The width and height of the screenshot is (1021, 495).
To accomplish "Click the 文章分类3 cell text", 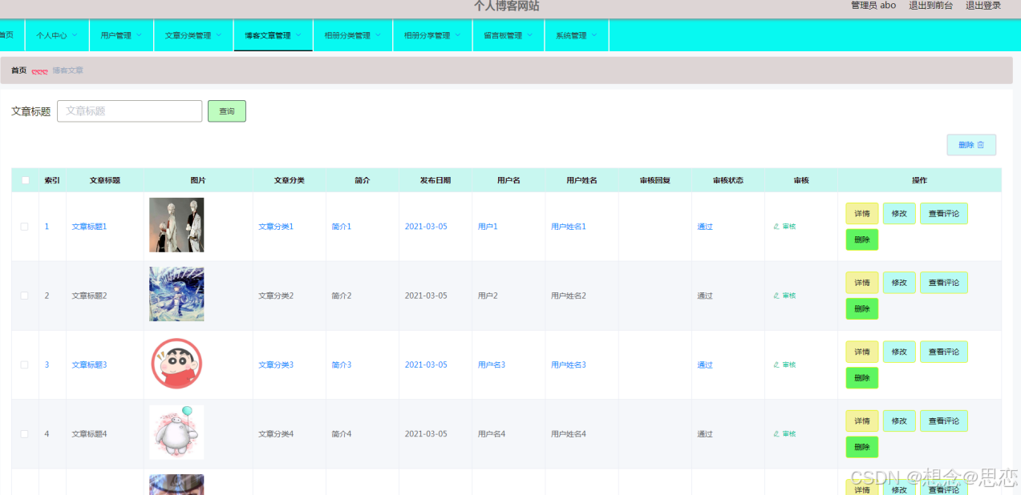I will point(276,364).
